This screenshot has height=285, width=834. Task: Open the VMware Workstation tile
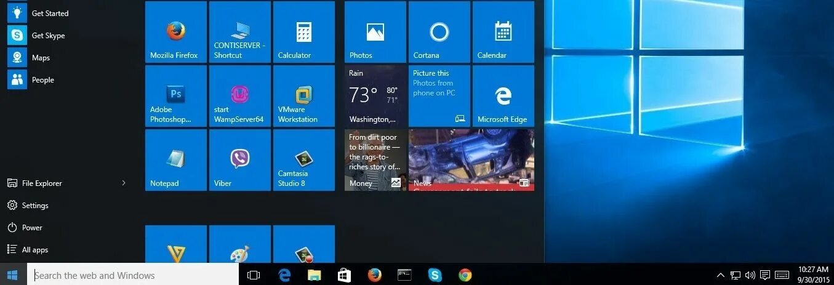click(x=303, y=96)
